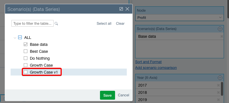Click the filter table text field
The image size is (229, 103).
[32, 23]
